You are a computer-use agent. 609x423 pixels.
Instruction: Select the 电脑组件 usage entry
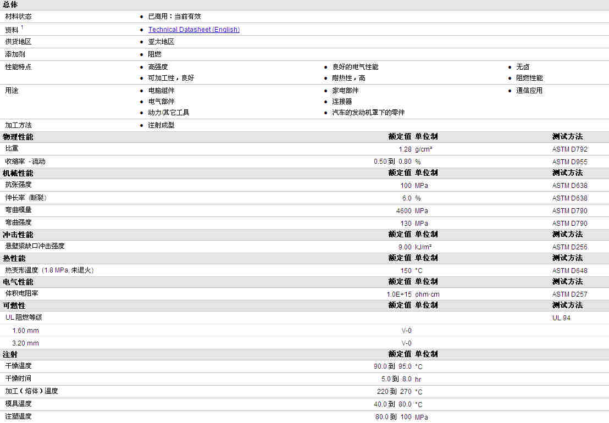161,91
